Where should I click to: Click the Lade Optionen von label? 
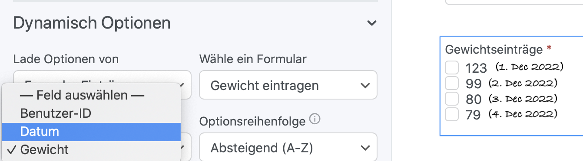tap(66, 58)
